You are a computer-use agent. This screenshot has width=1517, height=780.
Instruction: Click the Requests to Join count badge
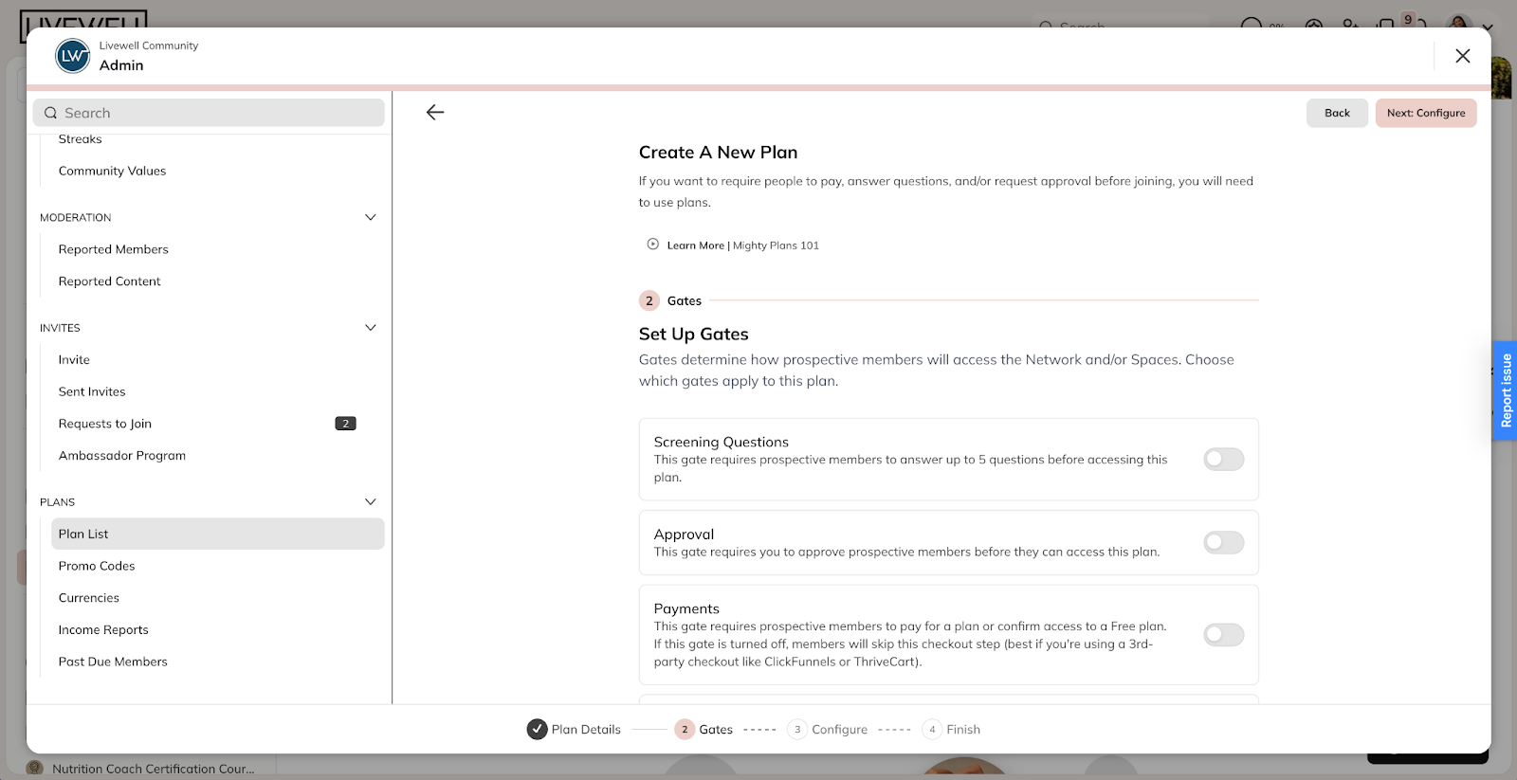point(345,424)
